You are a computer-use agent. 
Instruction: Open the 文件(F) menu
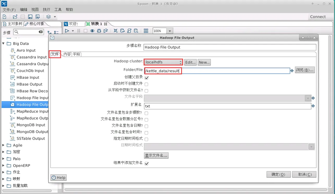(x=9, y=10)
